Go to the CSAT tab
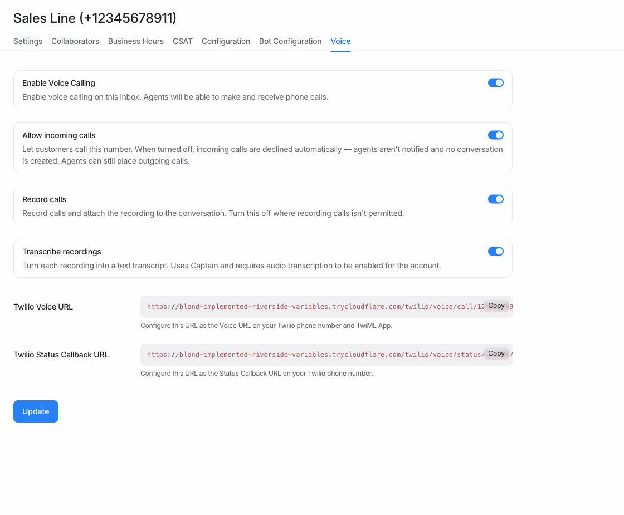 point(183,41)
